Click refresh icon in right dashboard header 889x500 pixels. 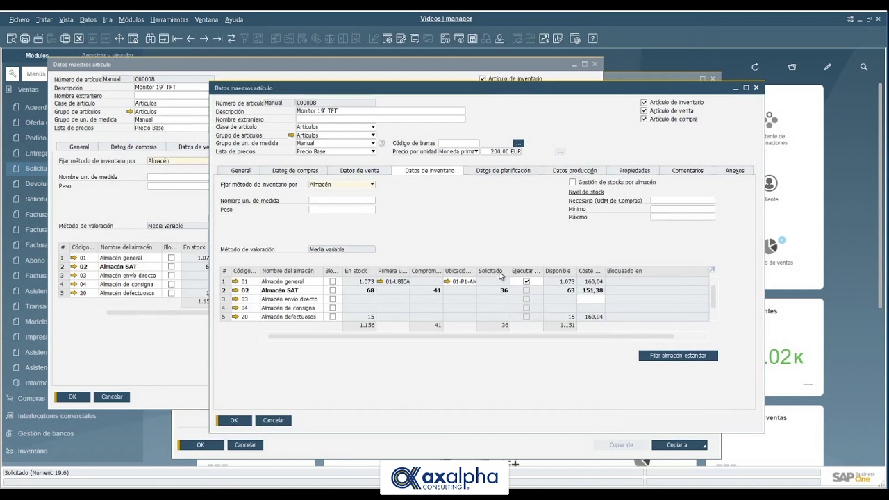pos(755,67)
